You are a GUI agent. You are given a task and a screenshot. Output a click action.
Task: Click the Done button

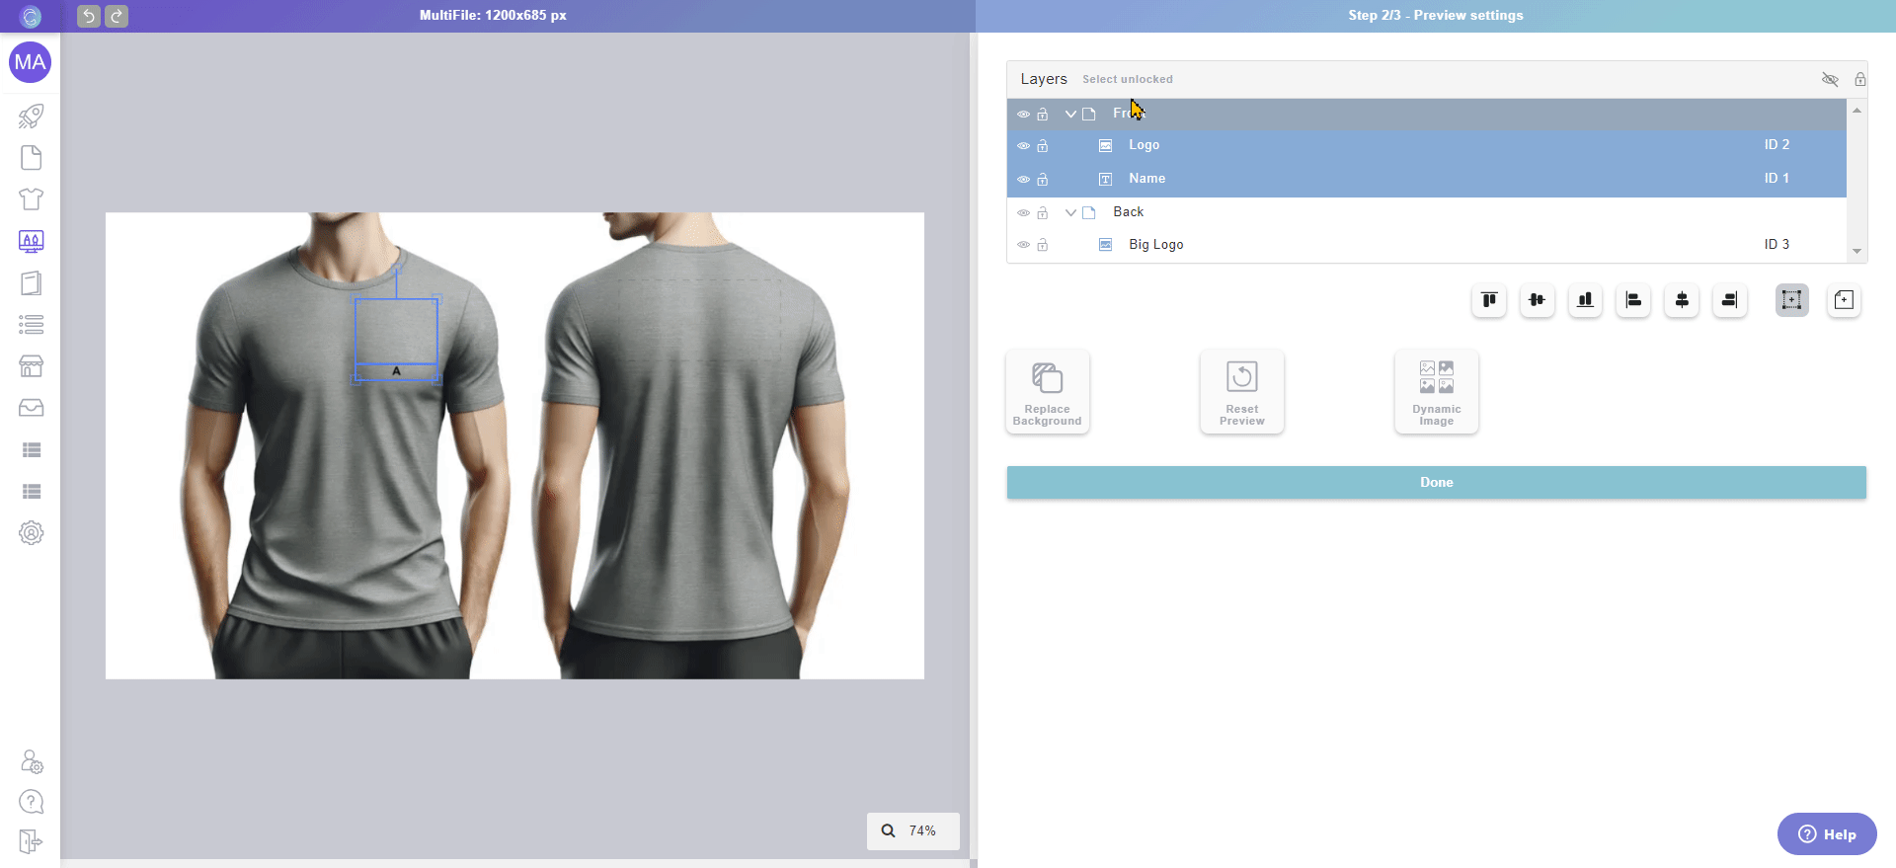point(1436,483)
